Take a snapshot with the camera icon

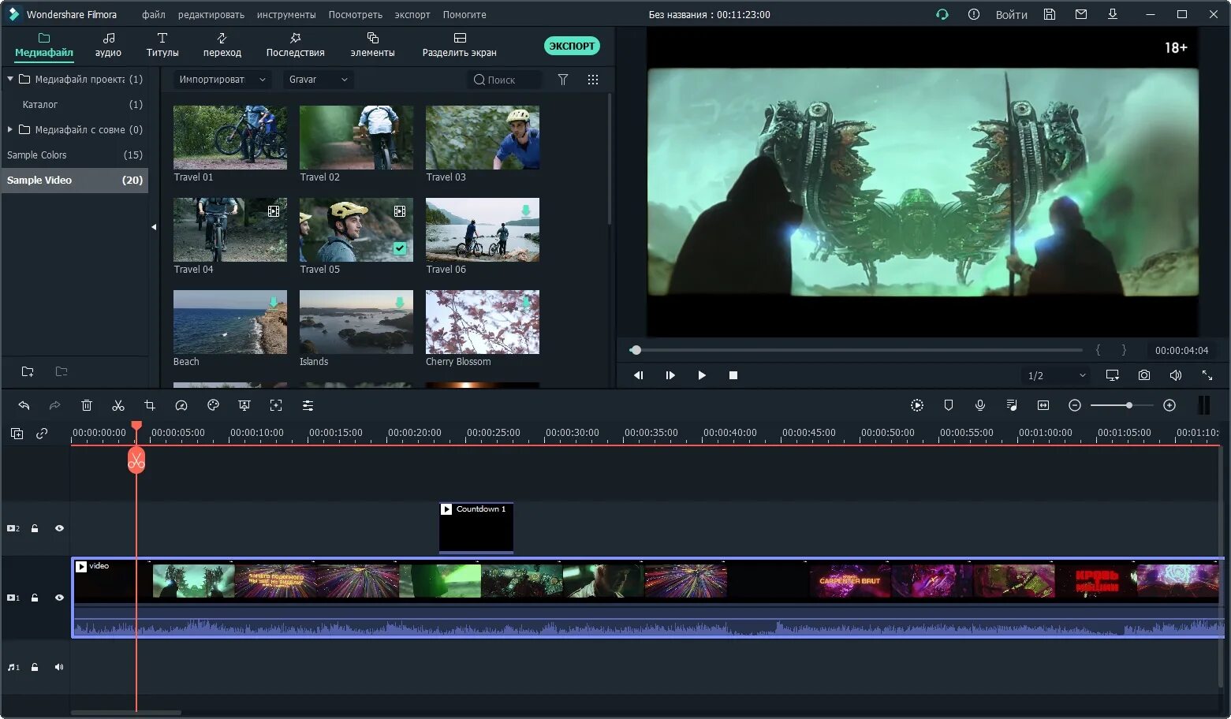[x=1144, y=375]
